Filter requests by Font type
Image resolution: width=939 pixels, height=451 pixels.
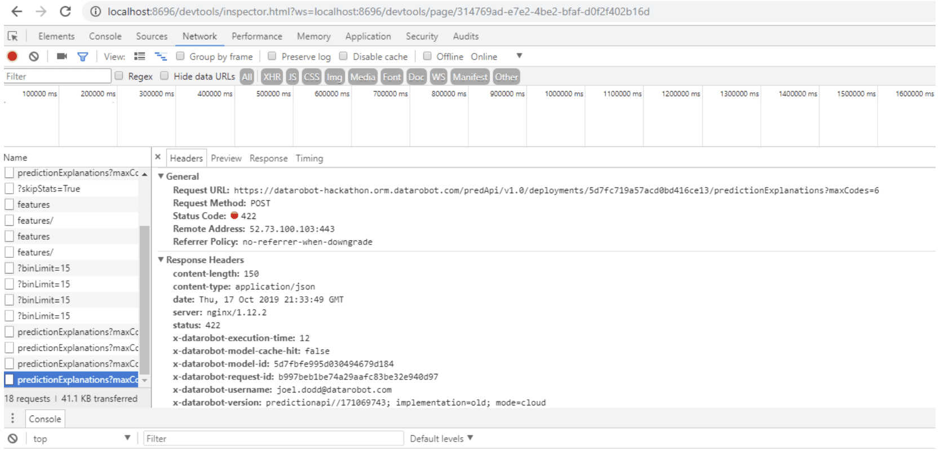(x=392, y=77)
